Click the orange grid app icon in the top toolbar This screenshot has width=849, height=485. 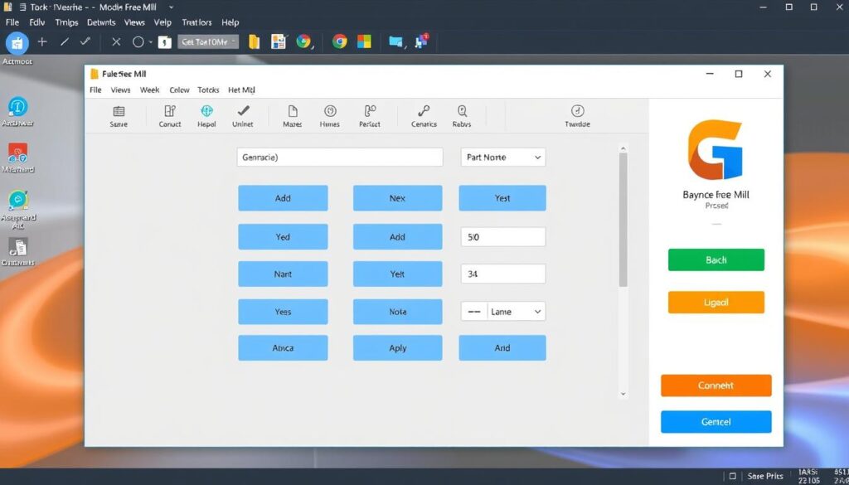(279, 41)
